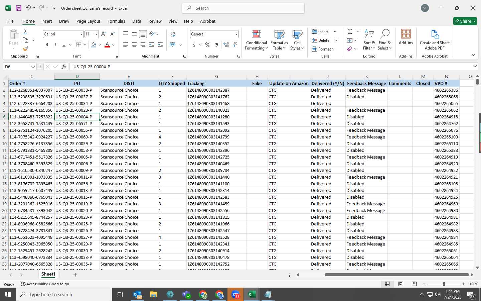Apply the fill color bucket
Screen dimensions: 481x301
pyautogui.click(x=94, y=45)
